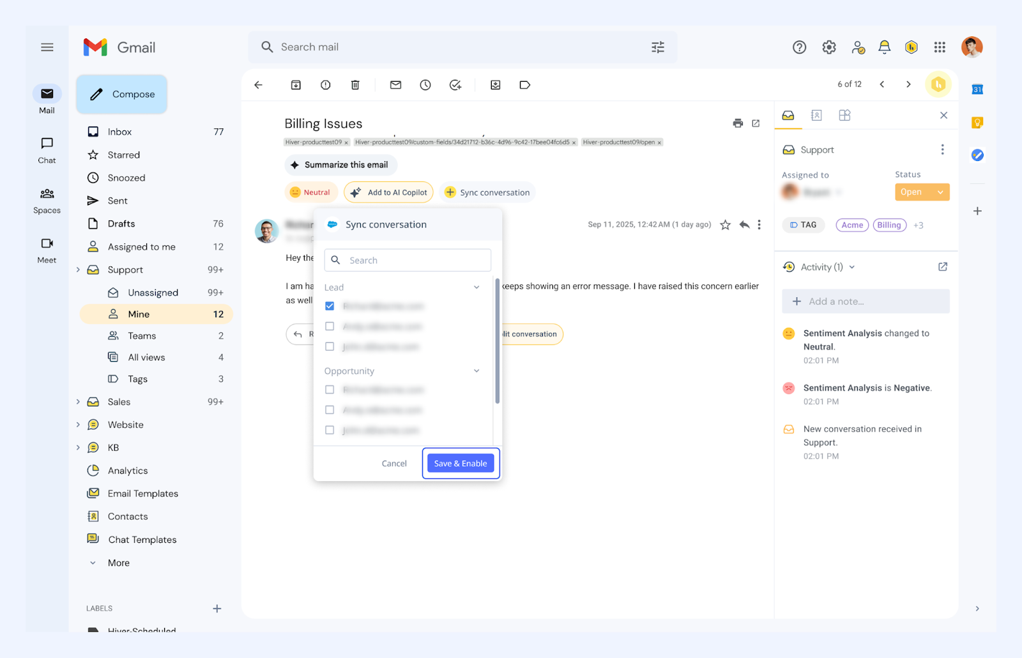Open Gmail settings gear
The width and height of the screenshot is (1022, 658).
coord(829,47)
